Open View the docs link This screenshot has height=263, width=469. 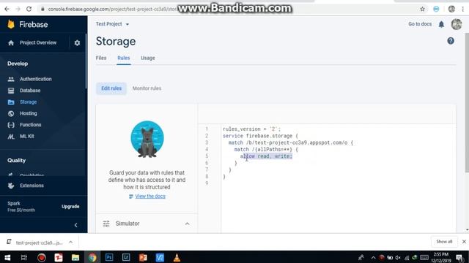(x=150, y=197)
